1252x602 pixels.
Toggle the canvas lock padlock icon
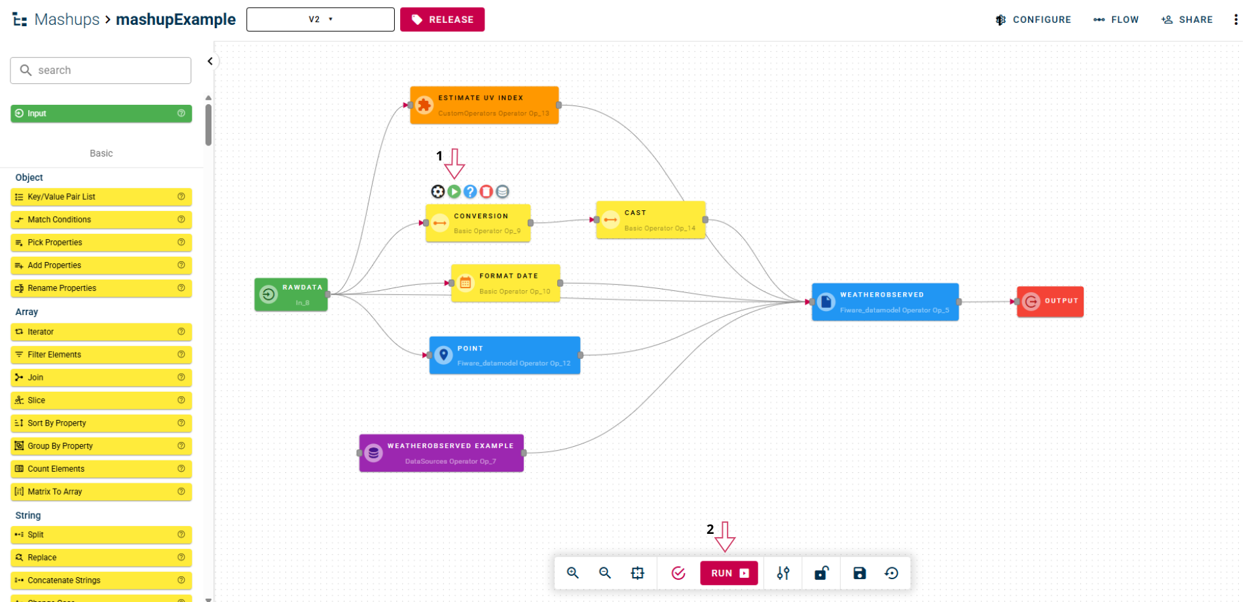point(821,573)
